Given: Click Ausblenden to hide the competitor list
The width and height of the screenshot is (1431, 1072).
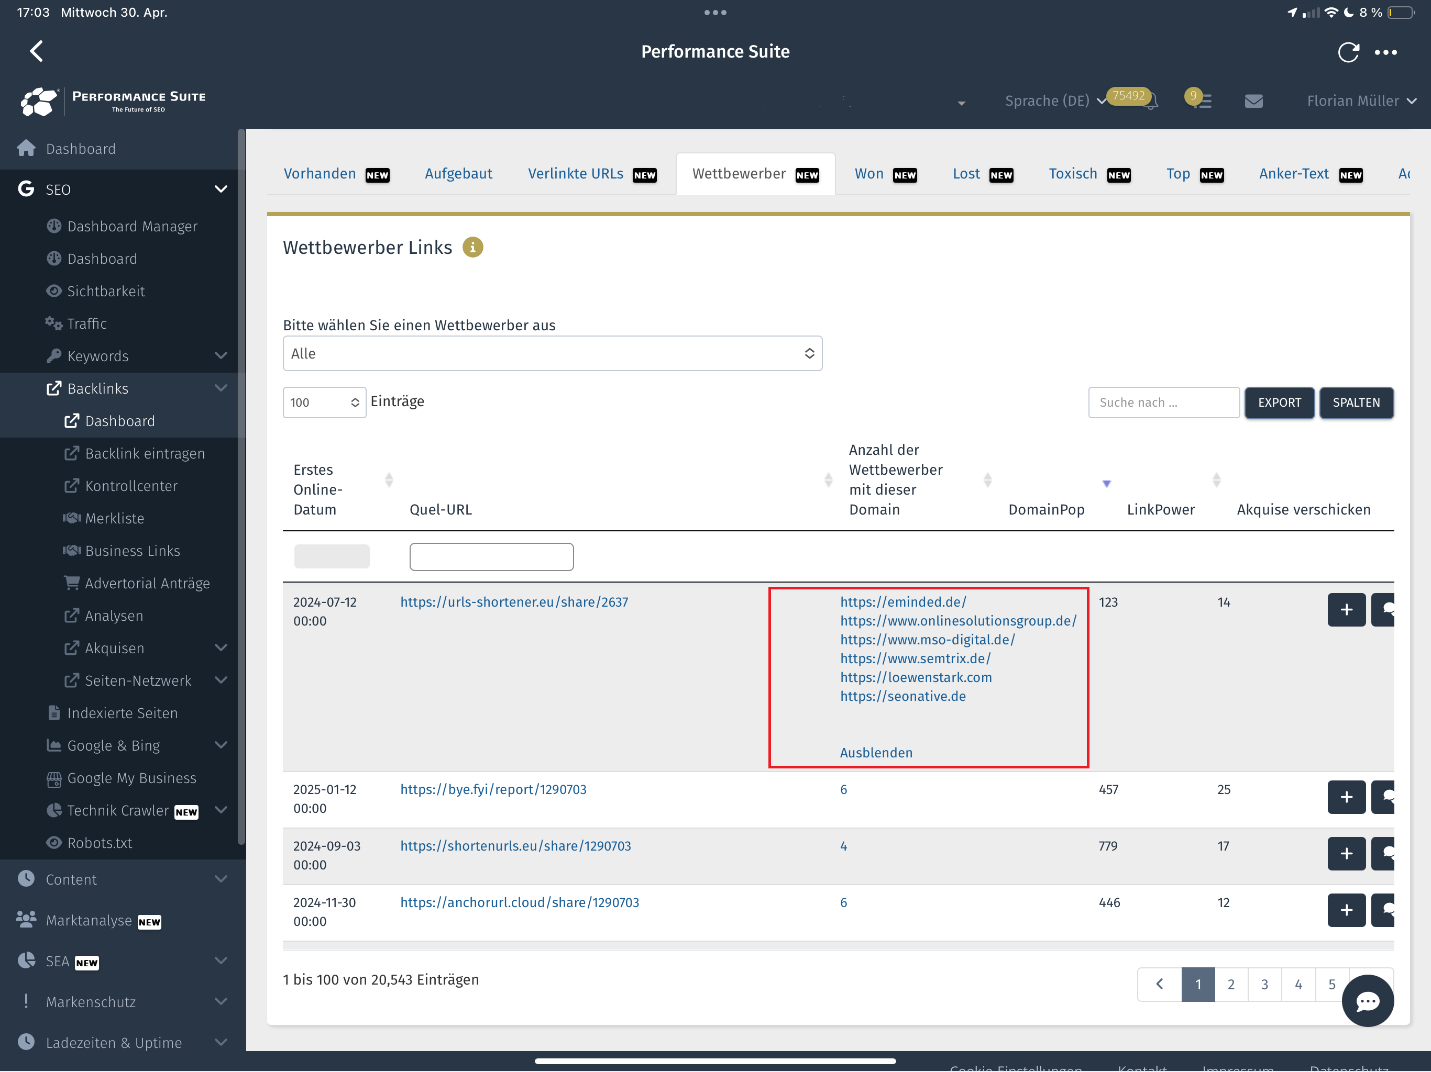Looking at the screenshot, I should (876, 753).
